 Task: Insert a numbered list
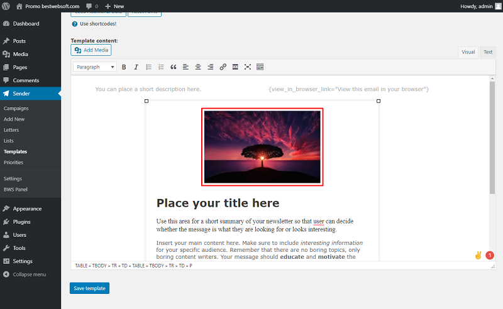point(161,67)
